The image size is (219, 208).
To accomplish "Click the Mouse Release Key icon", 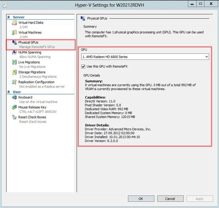I will pos(14,107).
